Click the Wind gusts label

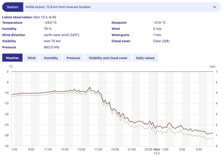pos(120,35)
